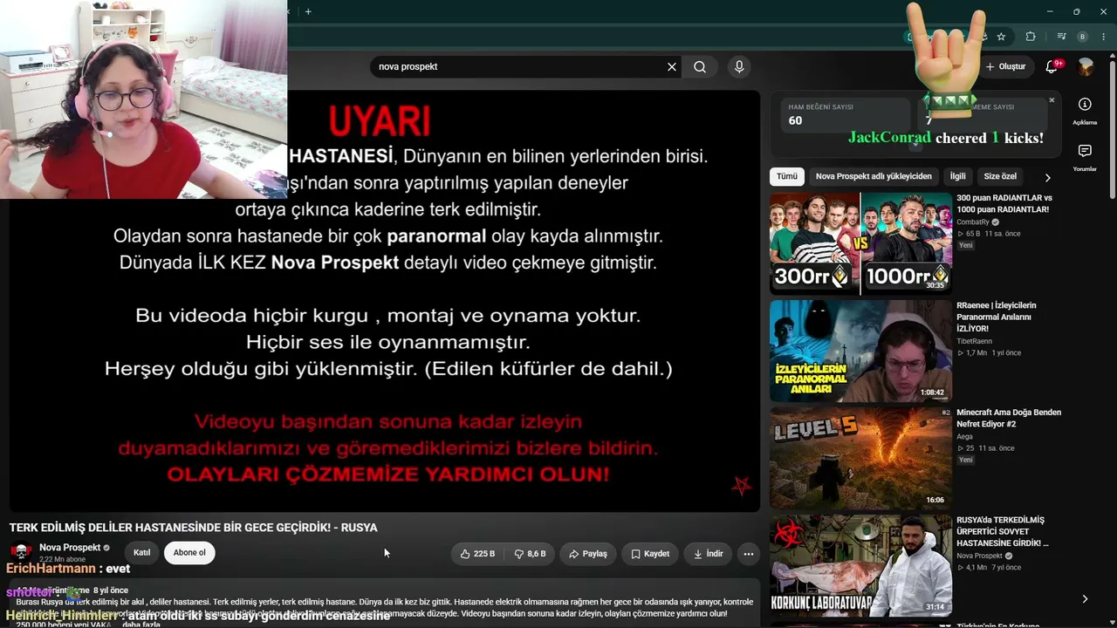
Task: Expand the description with 'daha fazla'
Action: pos(140,625)
